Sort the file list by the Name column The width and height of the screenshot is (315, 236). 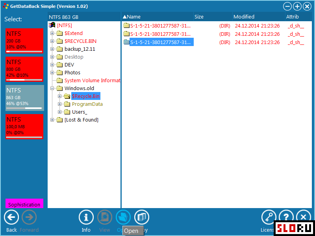tap(157, 17)
